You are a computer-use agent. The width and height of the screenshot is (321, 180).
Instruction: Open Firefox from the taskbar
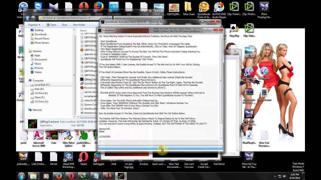coord(58,176)
